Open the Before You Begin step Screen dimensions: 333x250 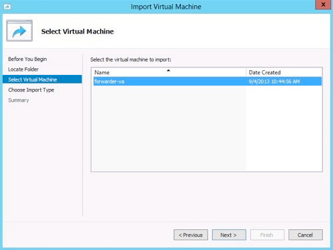tap(27, 59)
